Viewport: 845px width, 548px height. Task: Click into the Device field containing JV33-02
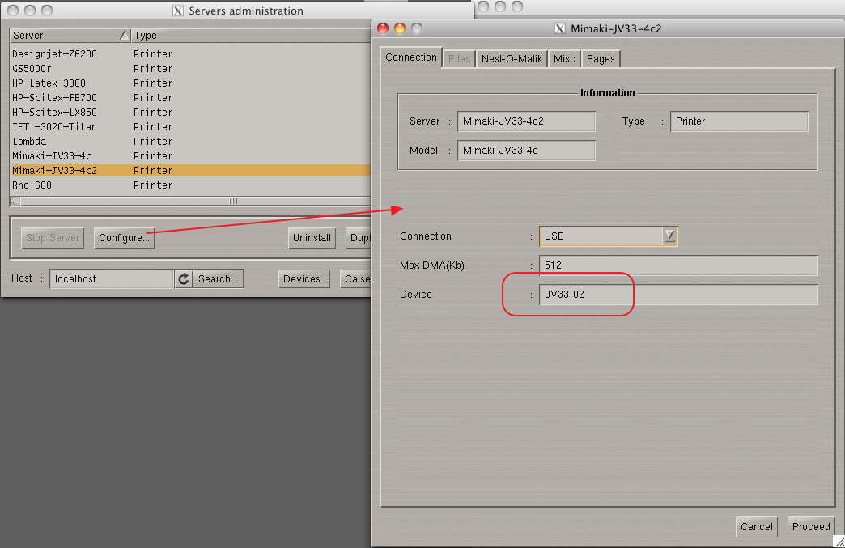(x=678, y=295)
